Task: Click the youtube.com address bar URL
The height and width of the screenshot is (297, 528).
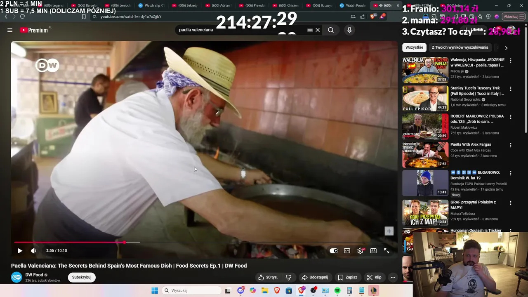Action: coord(131,16)
